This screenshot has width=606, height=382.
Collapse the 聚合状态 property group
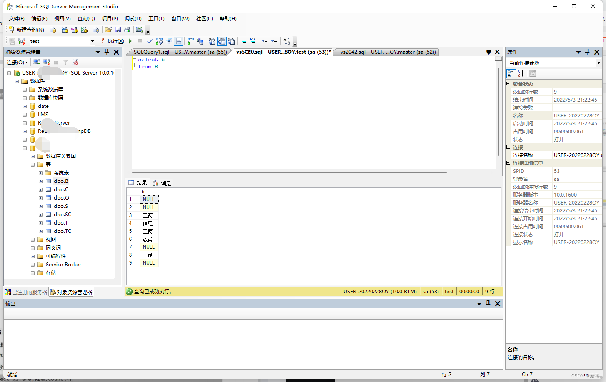click(508, 84)
